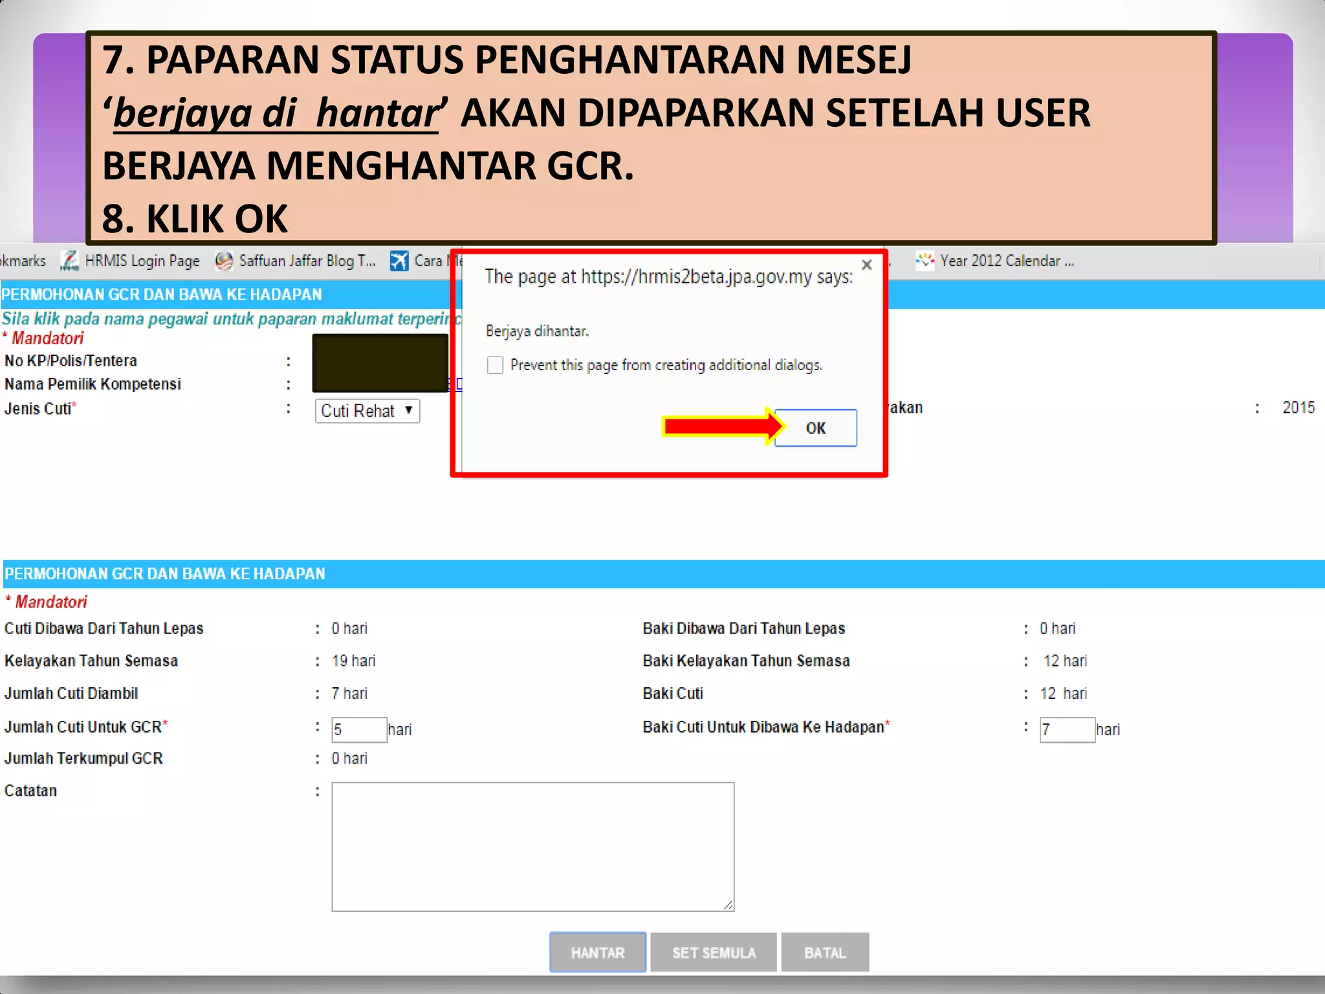The height and width of the screenshot is (994, 1325).
Task: Click the lower PERMOHONAN GCR DAN BAWA KE HADAPAN header
Action: pyautogui.click(x=165, y=573)
